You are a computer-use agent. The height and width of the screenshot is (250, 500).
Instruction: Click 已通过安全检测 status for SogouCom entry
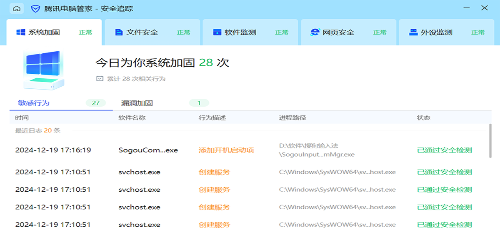click(444, 150)
